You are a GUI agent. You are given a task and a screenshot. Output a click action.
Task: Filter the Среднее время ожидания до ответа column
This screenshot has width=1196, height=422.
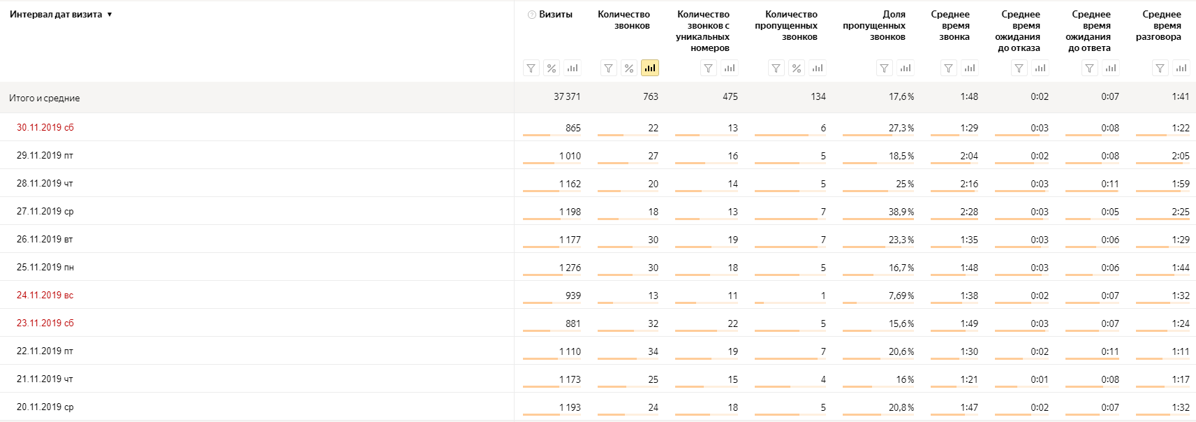tap(1090, 68)
